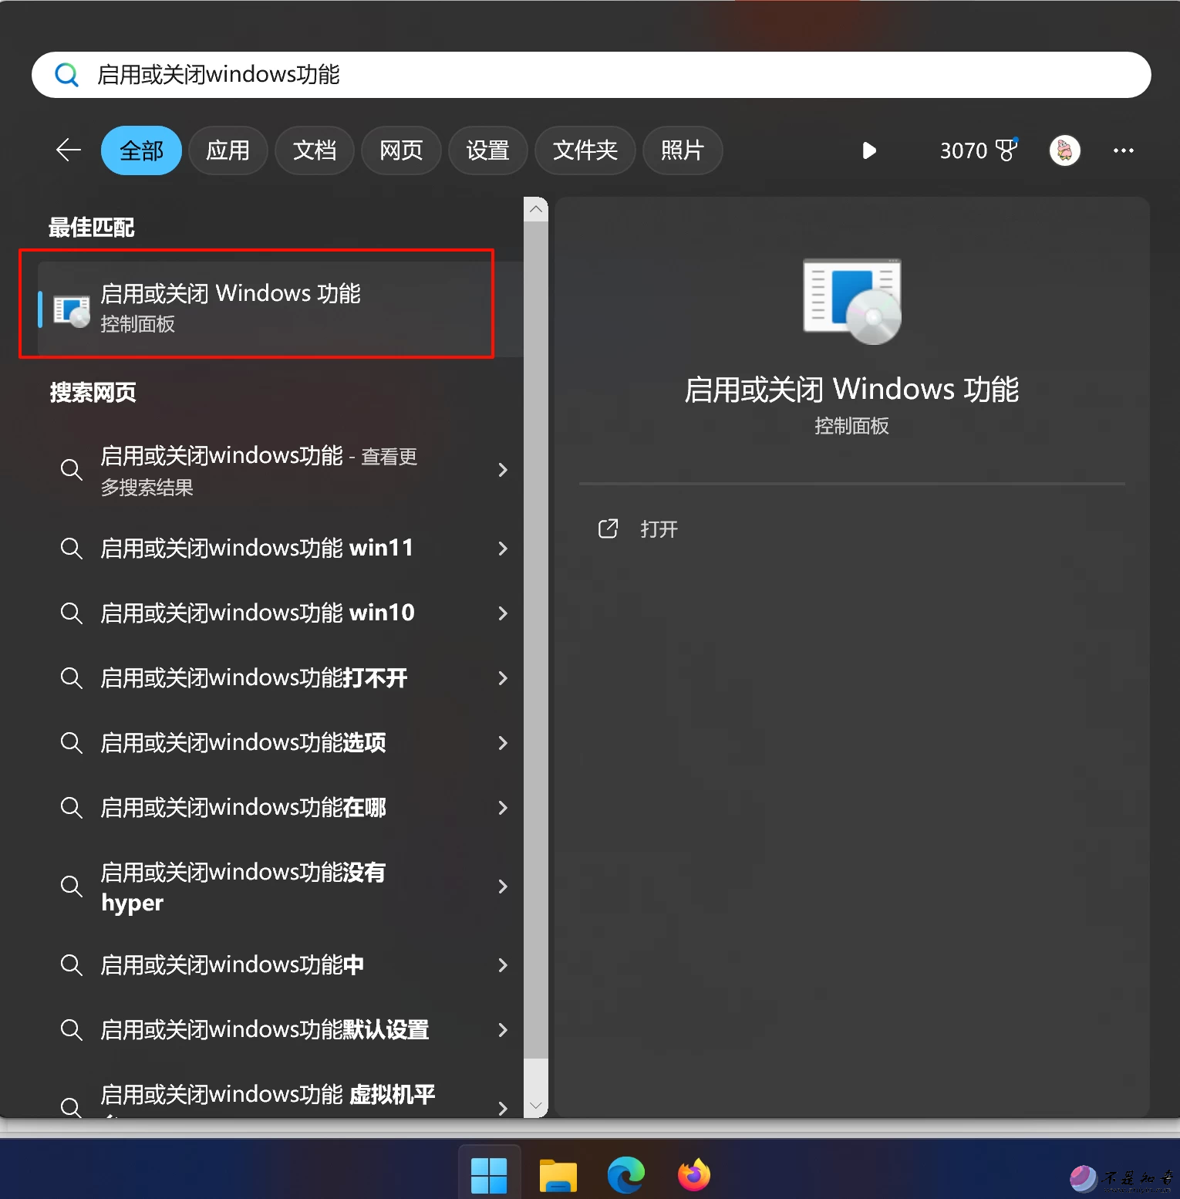1180x1199 pixels.
Task: Click search icon beside win11 suggestion
Action: (x=71, y=549)
